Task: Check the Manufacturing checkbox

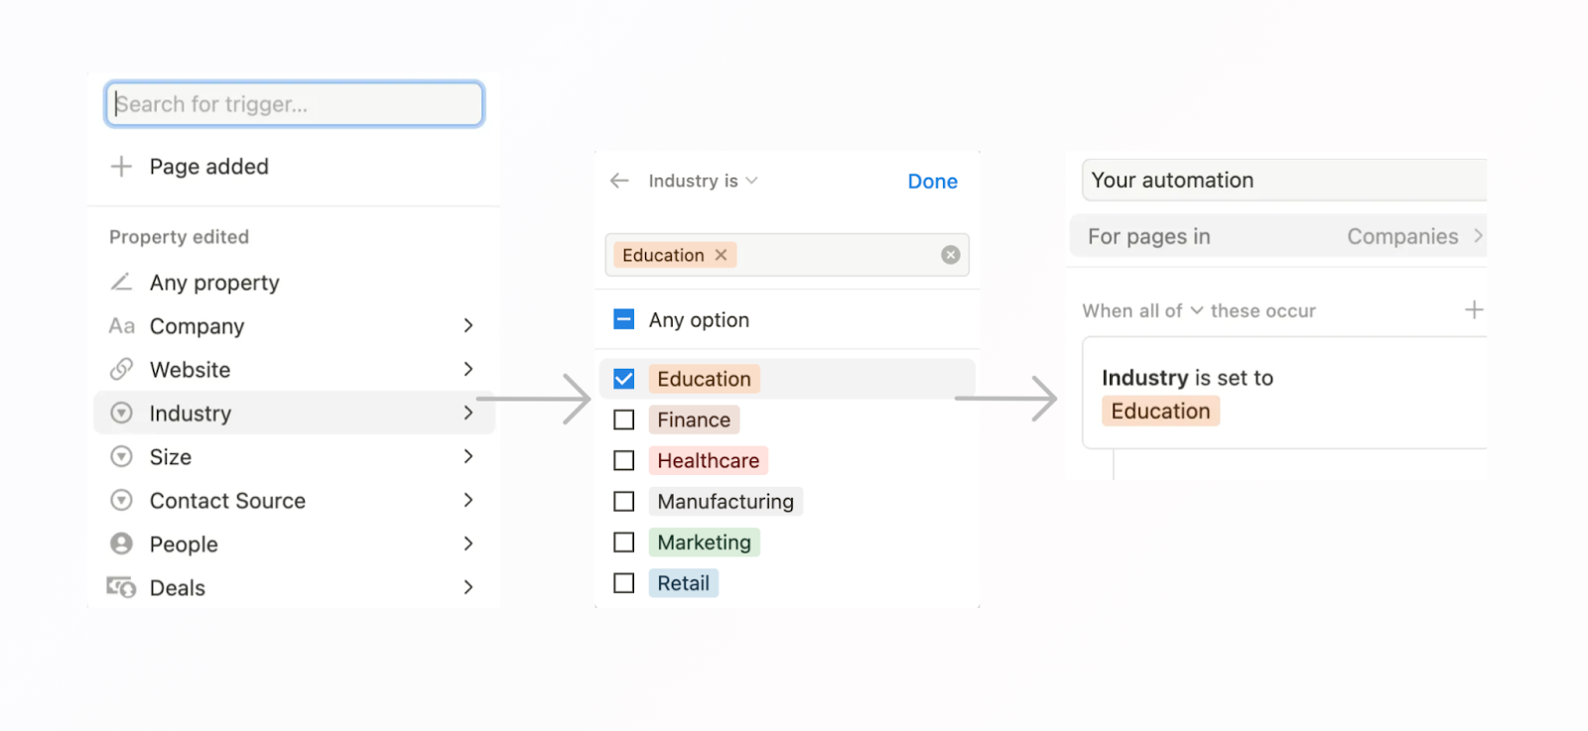Action: [624, 502]
